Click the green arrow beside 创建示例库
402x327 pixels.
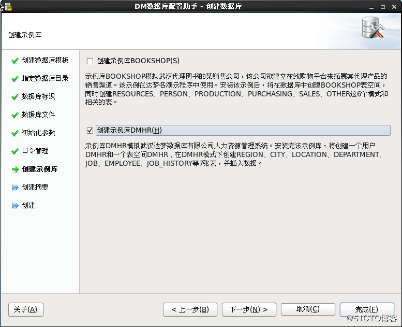click(x=16, y=169)
